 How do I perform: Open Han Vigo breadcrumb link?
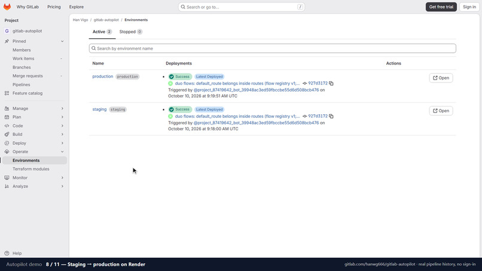pos(80,20)
